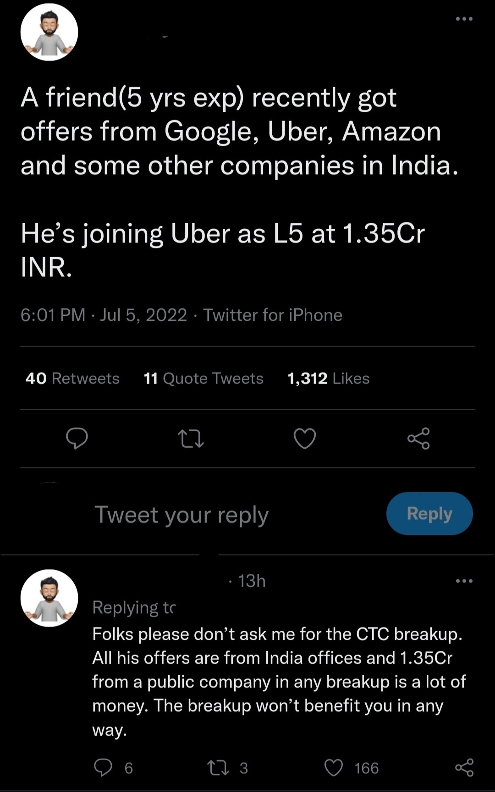Like the reply with 166 likes
Image resolution: width=495 pixels, height=792 pixels.
click(334, 767)
